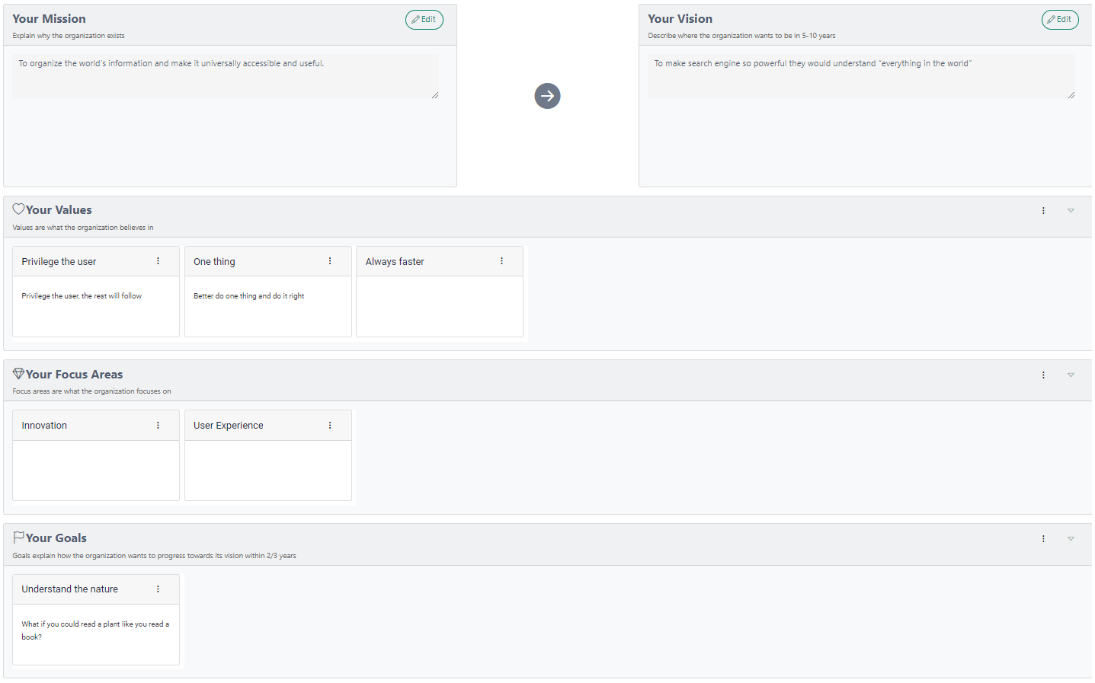Click the Your Vision heading
Screen dimensions: 1095x683
point(680,19)
